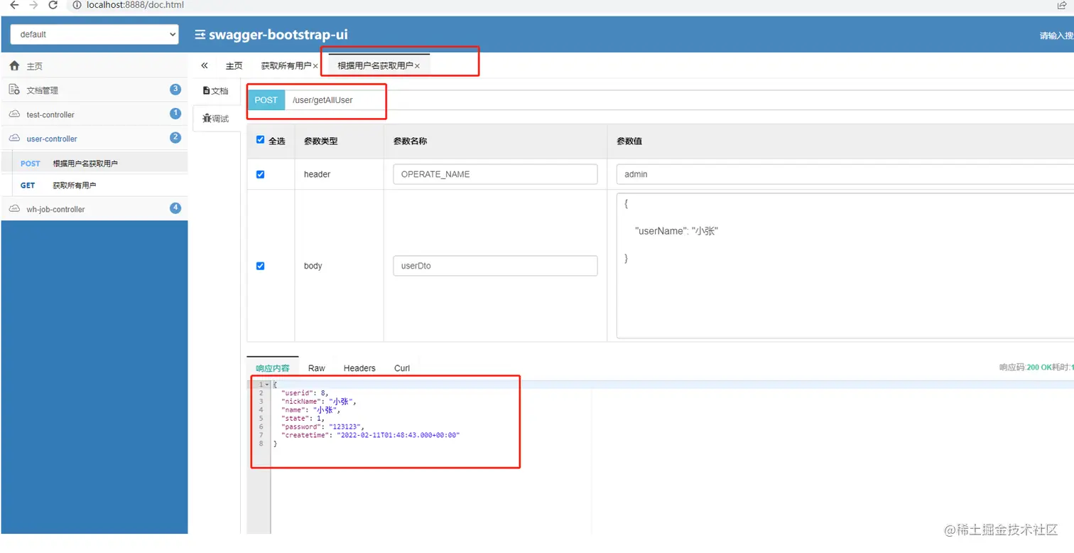The image size is (1074, 553).
Task: Collapse the user-controller group
Action: coord(94,139)
